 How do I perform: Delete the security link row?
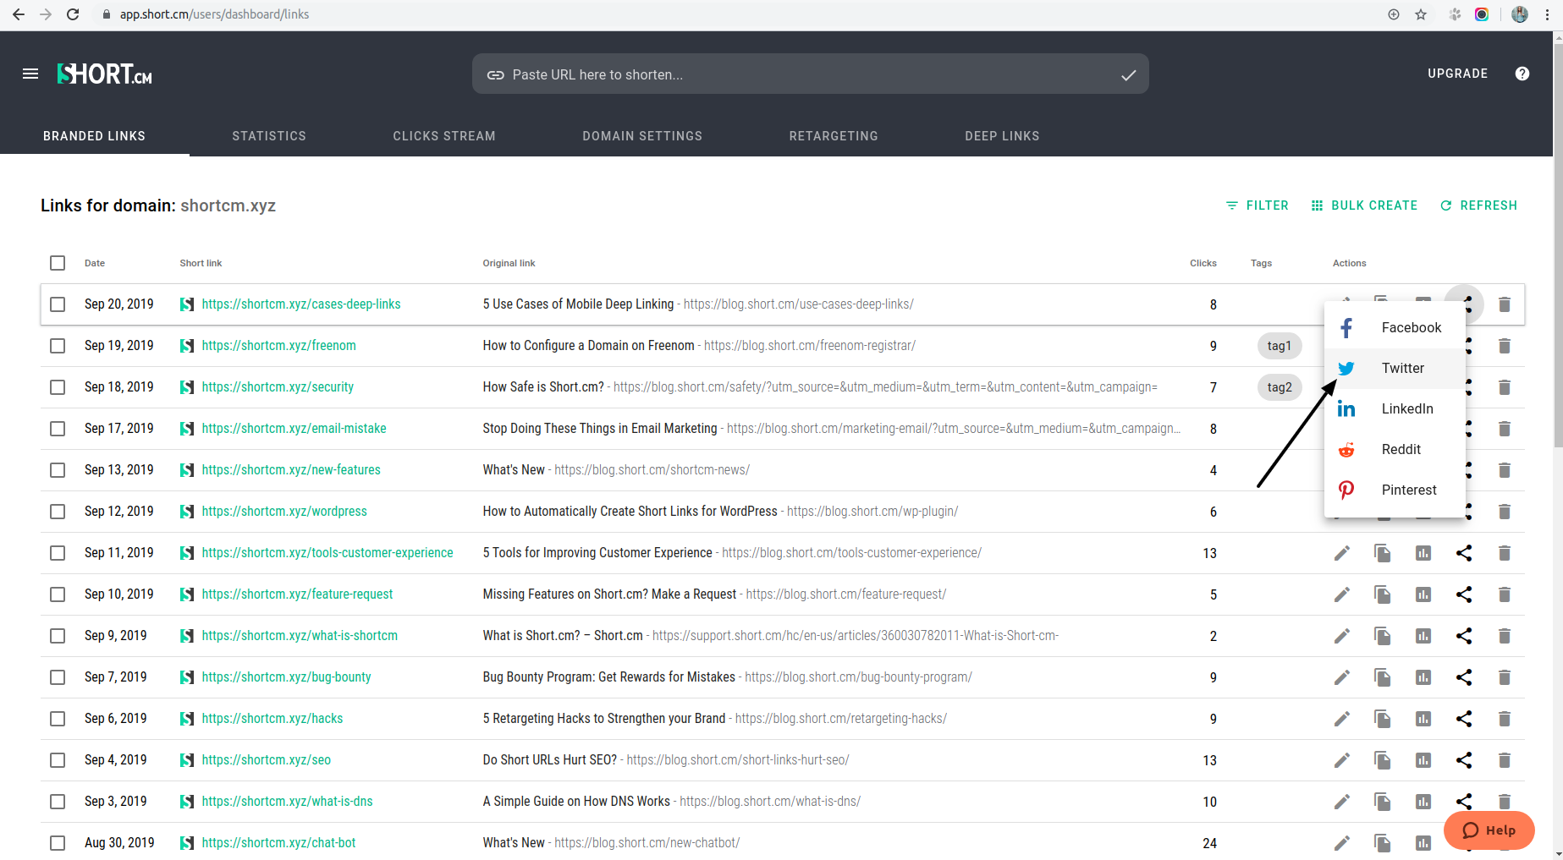[1505, 387]
